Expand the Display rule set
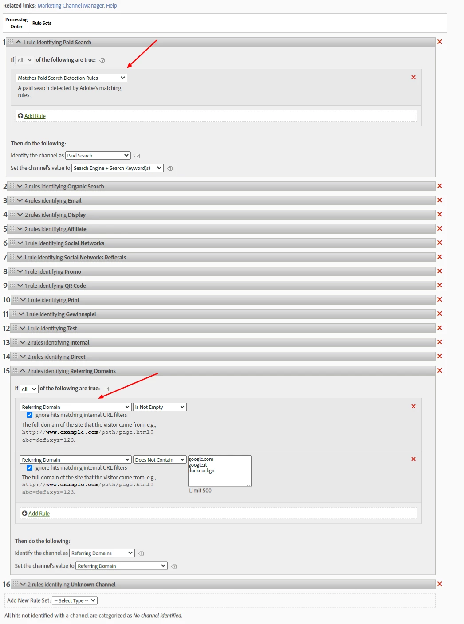 [20, 215]
